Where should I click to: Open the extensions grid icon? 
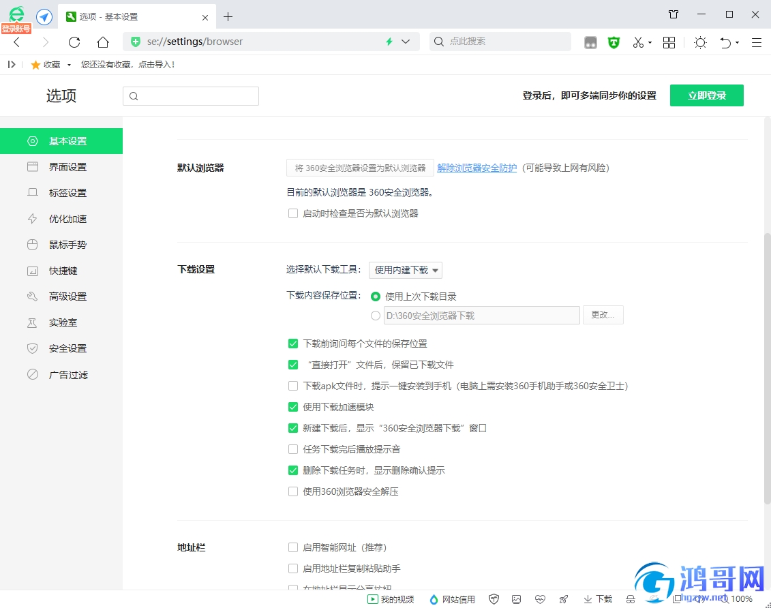click(x=669, y=43)
